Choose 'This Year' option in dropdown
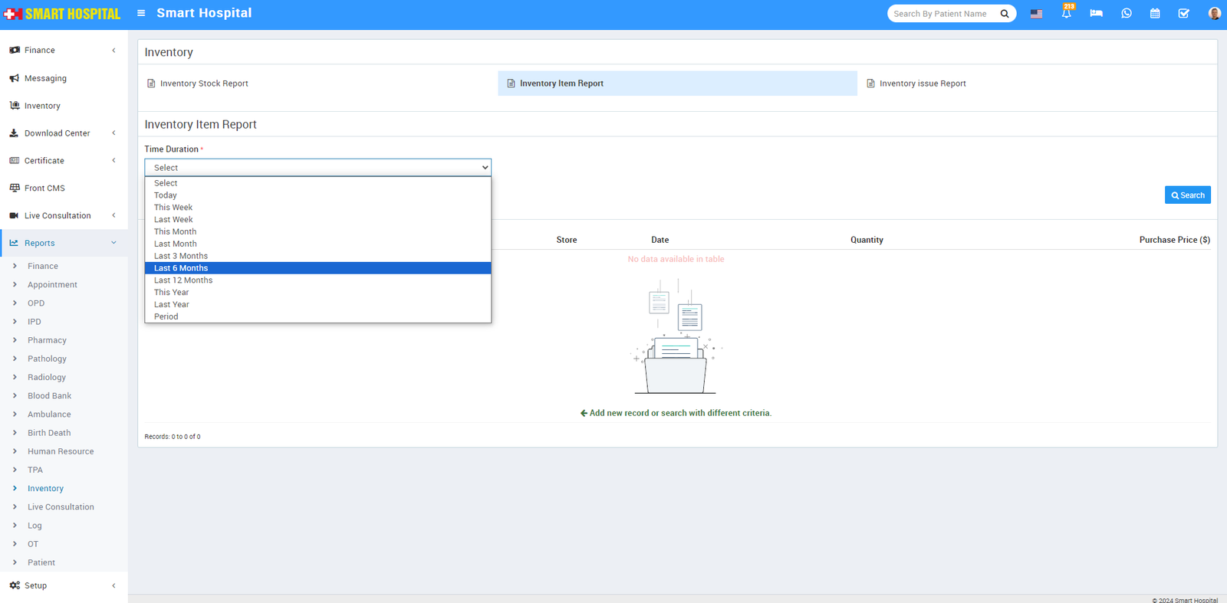The width and height of the screenshot is (1227, 603). pos(172,293)
